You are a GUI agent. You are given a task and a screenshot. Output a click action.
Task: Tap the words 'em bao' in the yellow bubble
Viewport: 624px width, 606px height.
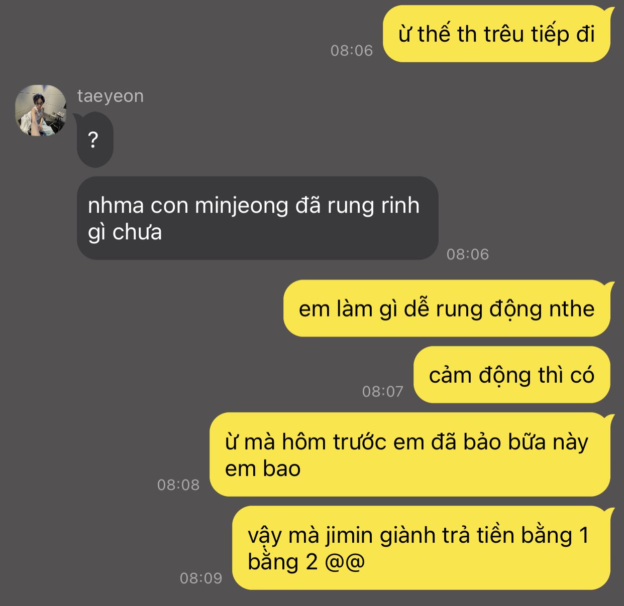pyautogui.click(x=263, y=469)
